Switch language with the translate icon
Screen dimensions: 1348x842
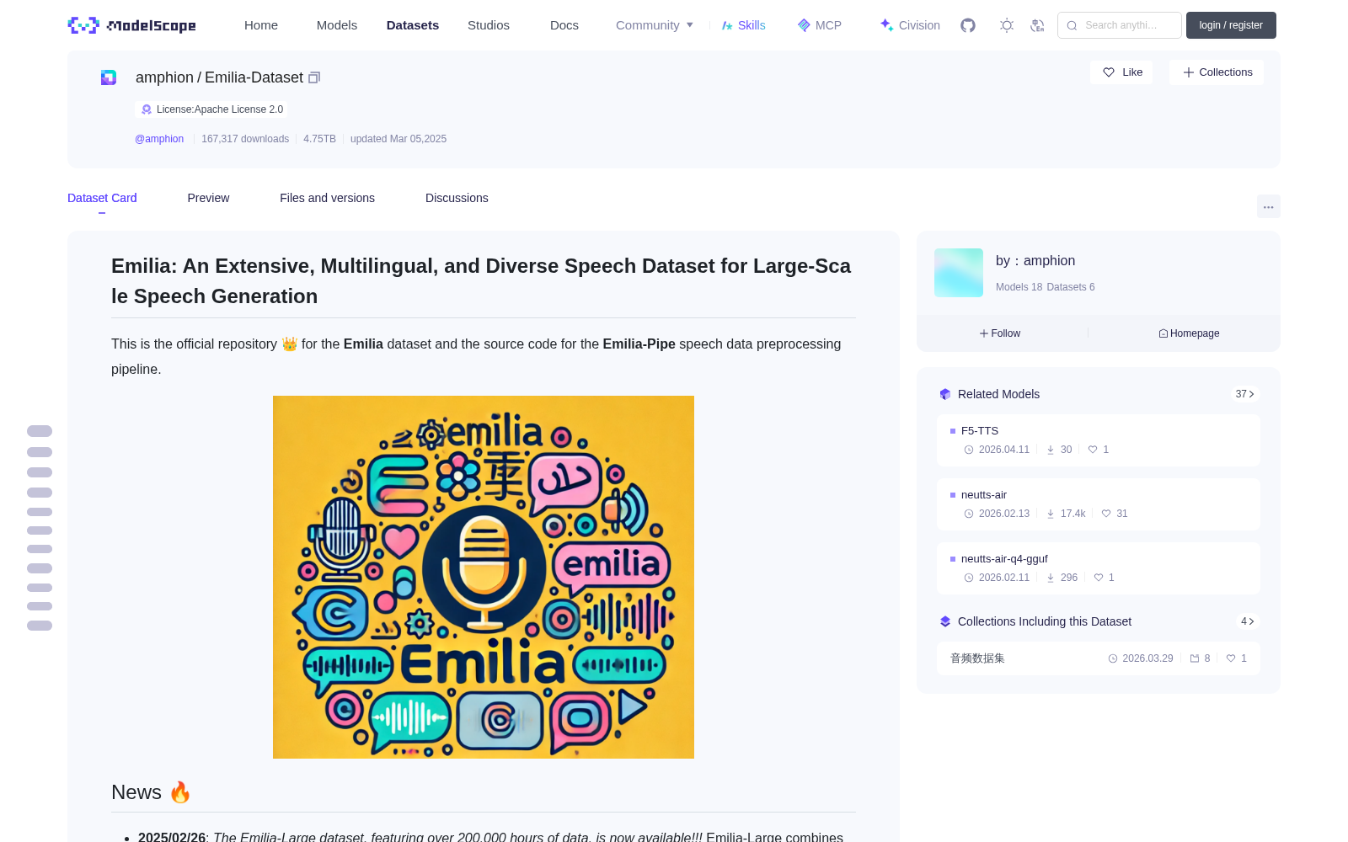coord(1038,25)
